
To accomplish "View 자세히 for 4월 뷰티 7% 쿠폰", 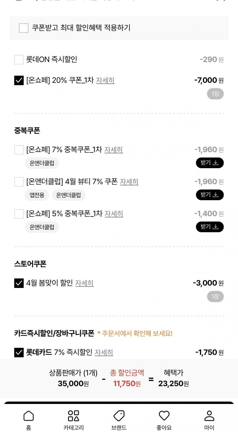I will pyautogui.click(x=129, y=182).
